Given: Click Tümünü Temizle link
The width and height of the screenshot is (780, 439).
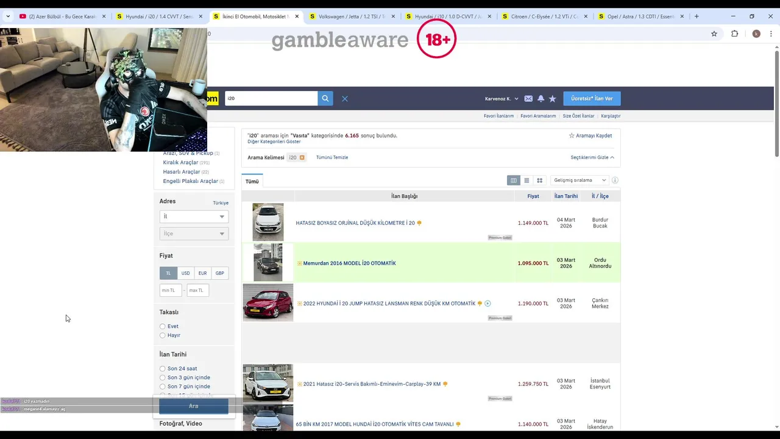Looking at the screenshot, I should tap(332, 157).
